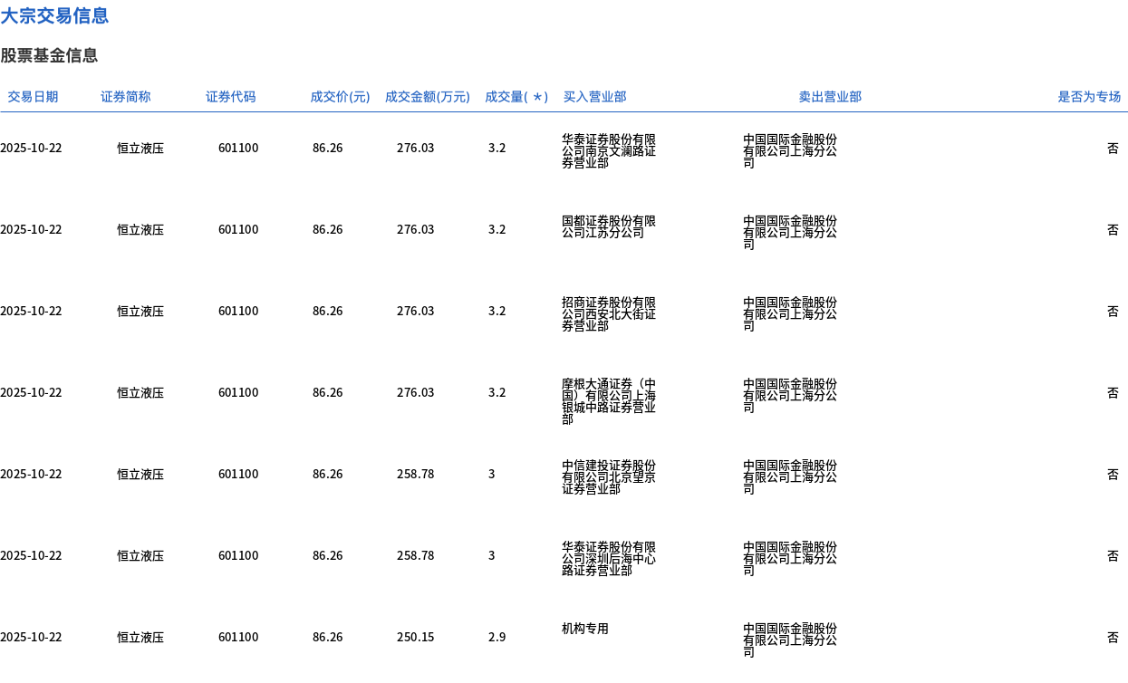The width and height of the screenshot is (1128, 683).
Task: Click the 卖出营业部 column header
Action: click(830, 97)
